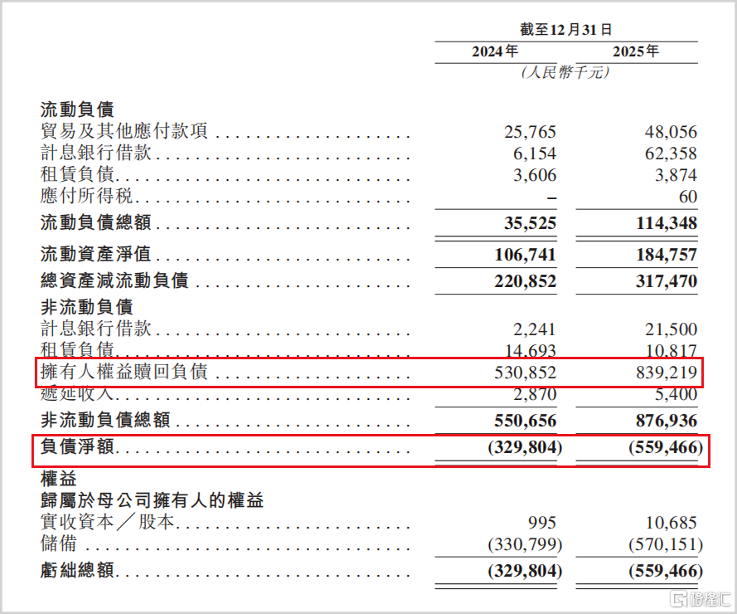Click the 非流動負債 section heading

86,307
